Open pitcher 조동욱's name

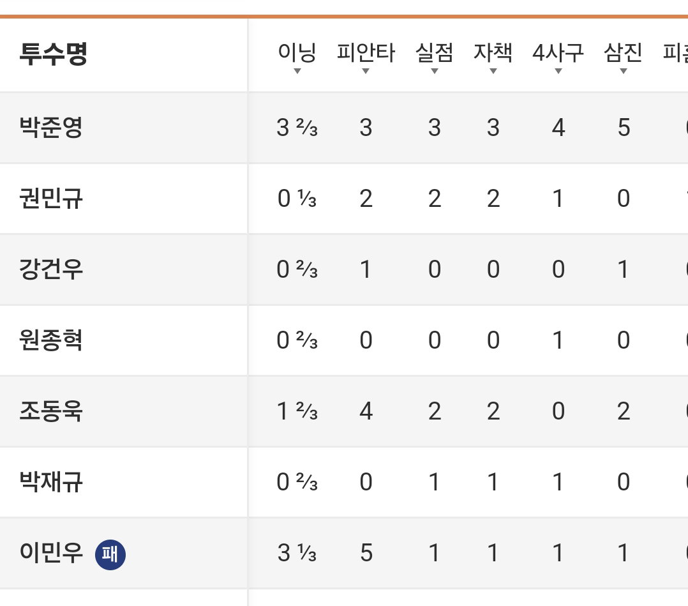(x=51, y=411)
